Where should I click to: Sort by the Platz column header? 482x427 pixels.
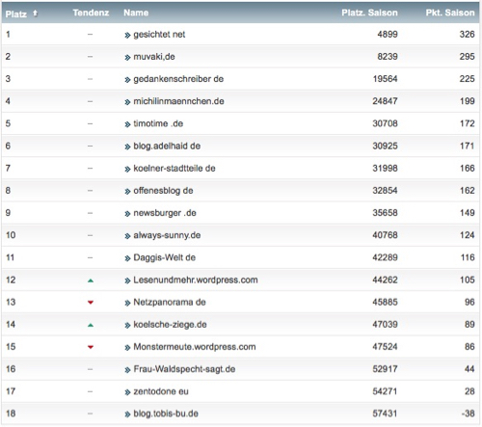pyautogui.click(x=16, y=14)
